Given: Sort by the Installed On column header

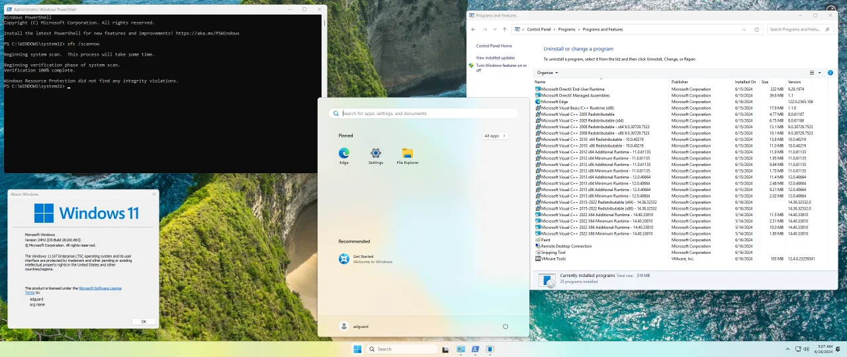Looking at the screenshot, I should pyautogui.click(x=746, y=82).
